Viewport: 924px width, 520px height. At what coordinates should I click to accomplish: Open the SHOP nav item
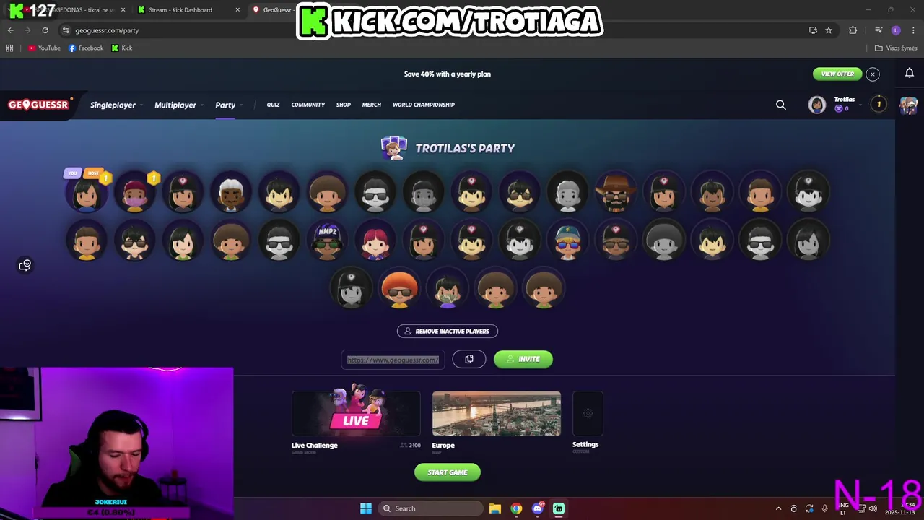coord(344,105)
